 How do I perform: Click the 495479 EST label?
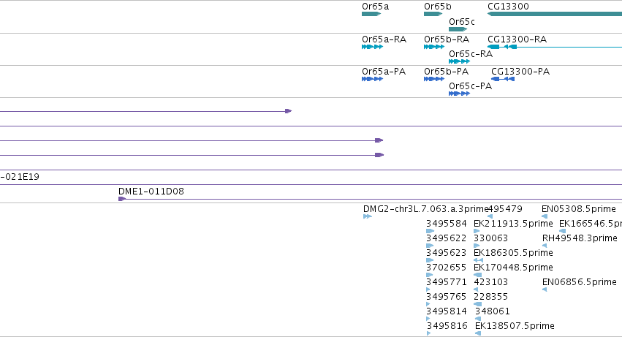click(x=505, y=209)
